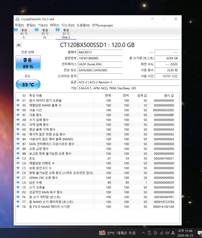Click the firmware field M6CR013

point(100,52)
